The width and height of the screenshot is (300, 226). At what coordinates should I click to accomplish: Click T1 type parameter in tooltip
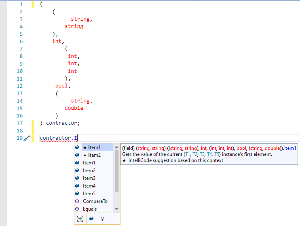pos(188,154)
